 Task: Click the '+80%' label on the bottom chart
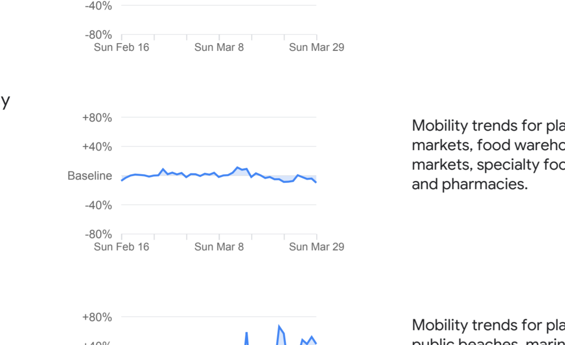coord(97,317)
